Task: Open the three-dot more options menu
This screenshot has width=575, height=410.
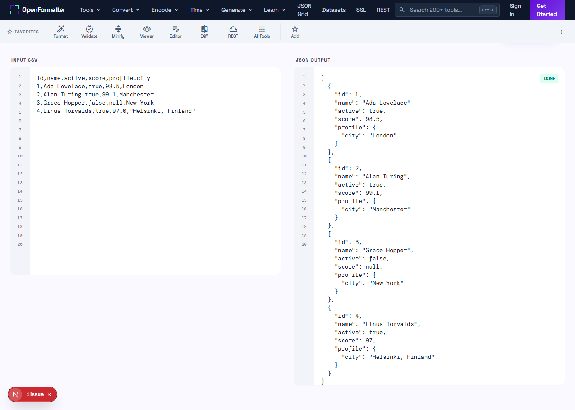Action: tap(561, 32)
